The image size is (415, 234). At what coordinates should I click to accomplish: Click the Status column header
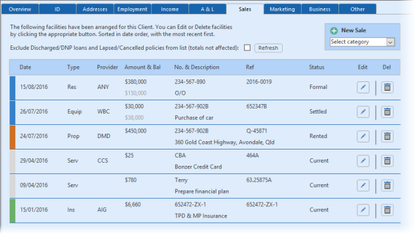click(316, 67)
